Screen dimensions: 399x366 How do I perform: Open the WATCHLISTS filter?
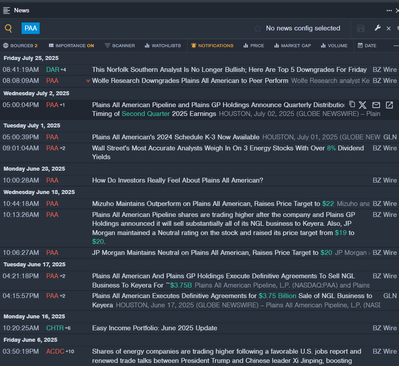(163, 45)
